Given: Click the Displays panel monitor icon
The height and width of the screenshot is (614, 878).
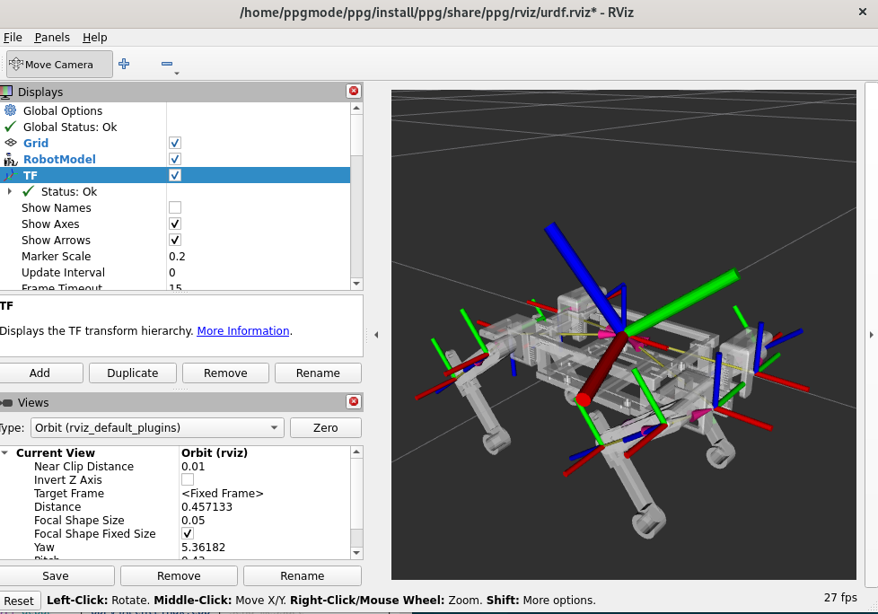Looking at the screenshot, I should [6, 92].
